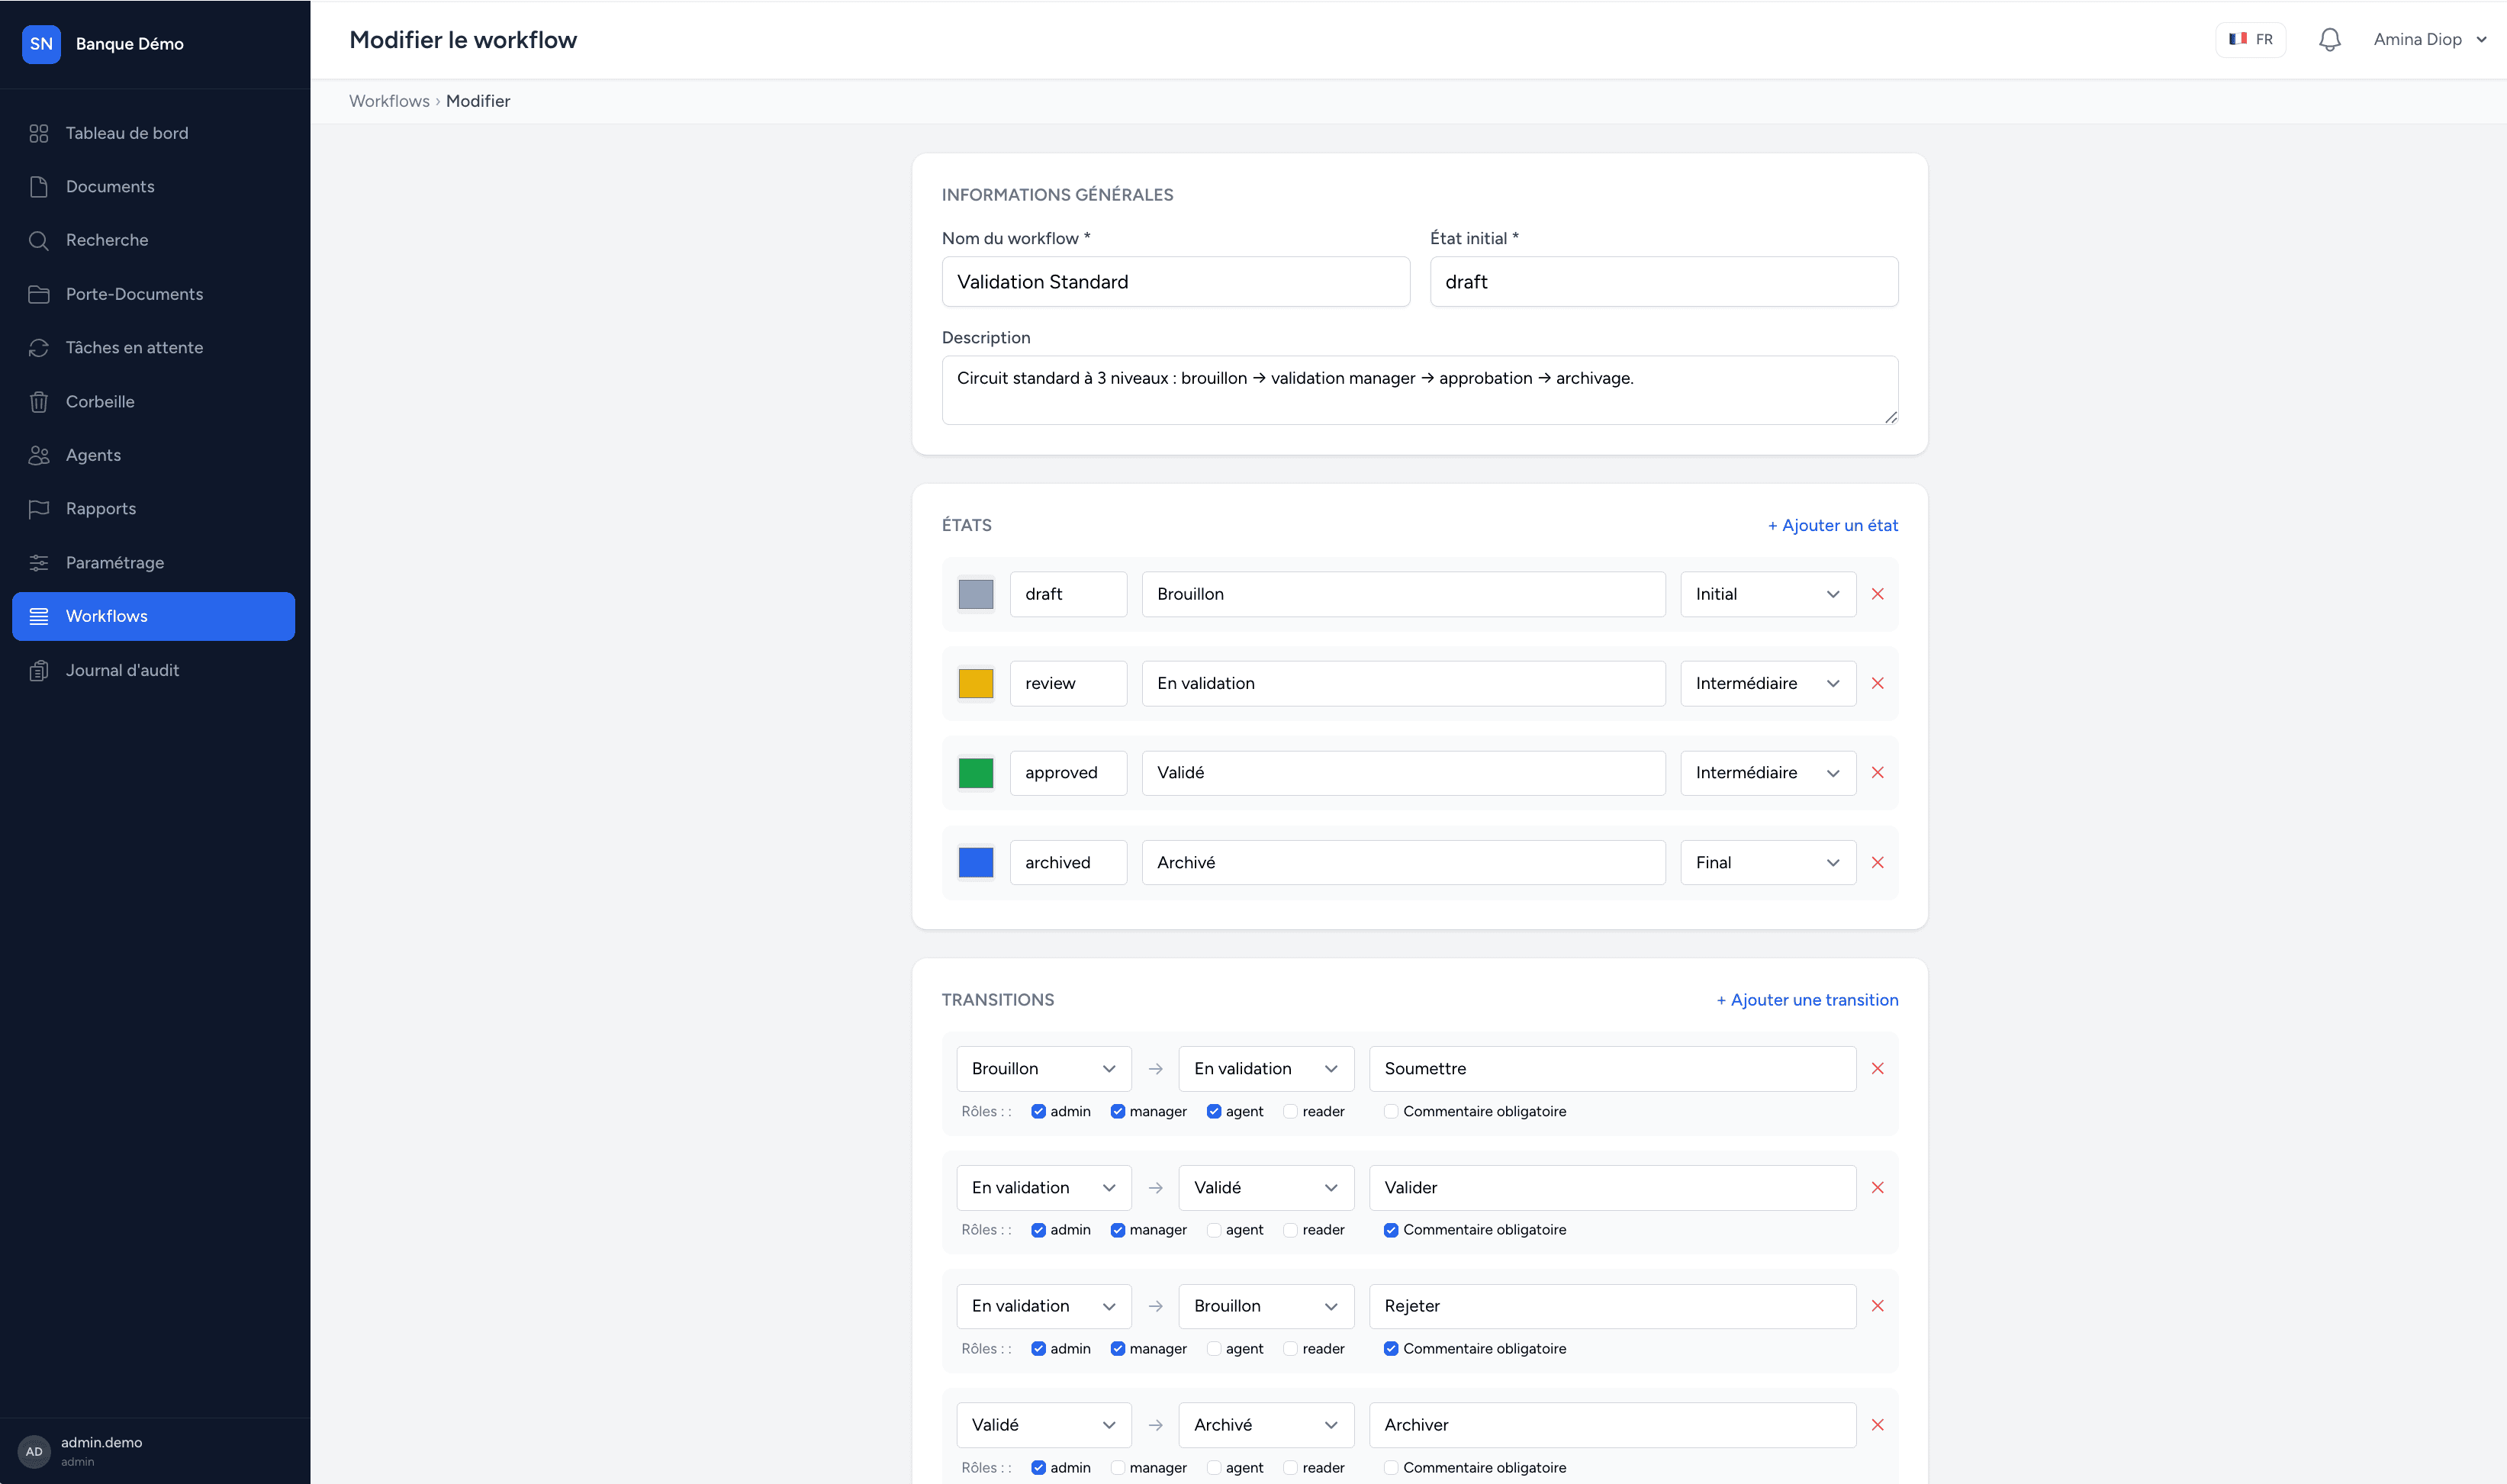Click into the Description textarea
2507x1484 pixels.
coord(1419,390)
